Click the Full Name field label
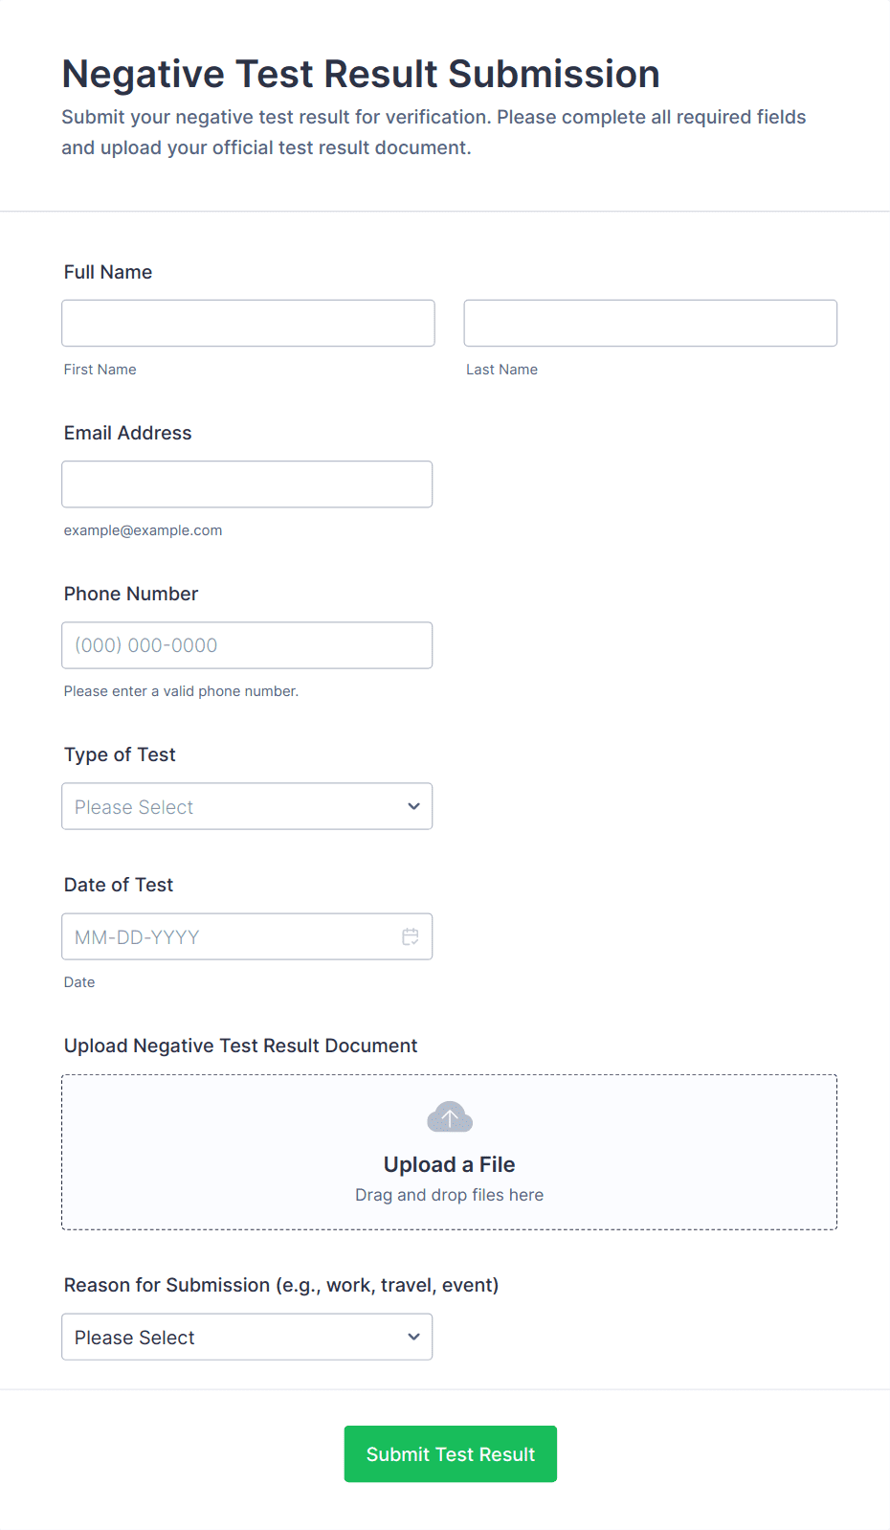Image resolution: width=890 pixels, height=1530 pixels. click(x=108, y=272)
